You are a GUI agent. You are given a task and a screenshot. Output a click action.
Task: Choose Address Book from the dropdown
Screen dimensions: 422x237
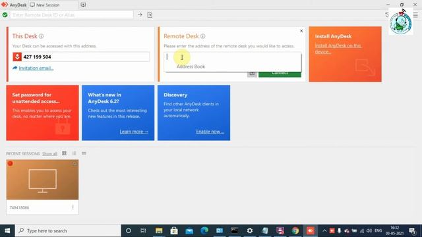pyautogui.click(x=191, y=66)
